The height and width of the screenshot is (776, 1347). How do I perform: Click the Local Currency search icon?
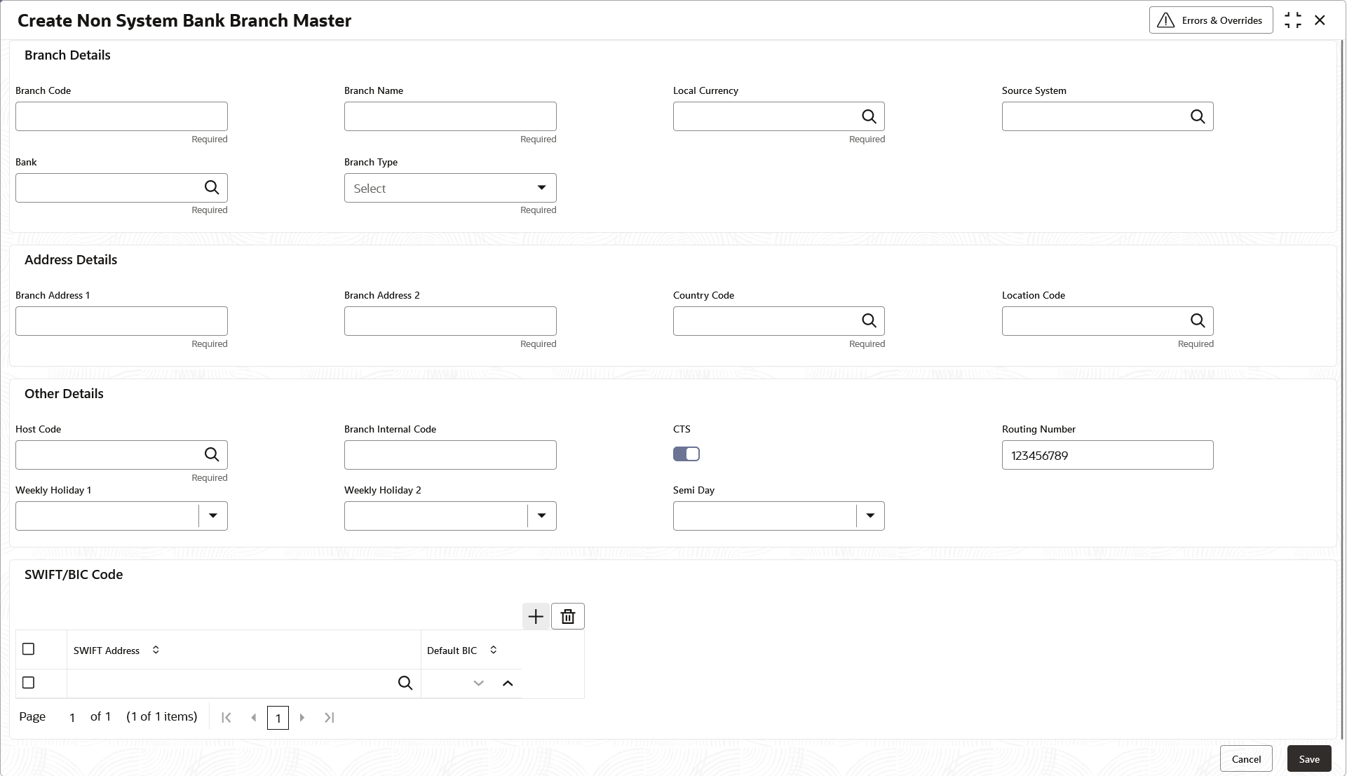coord(869,116)
